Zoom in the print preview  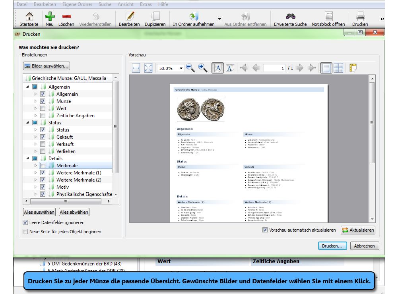point(202,68)
